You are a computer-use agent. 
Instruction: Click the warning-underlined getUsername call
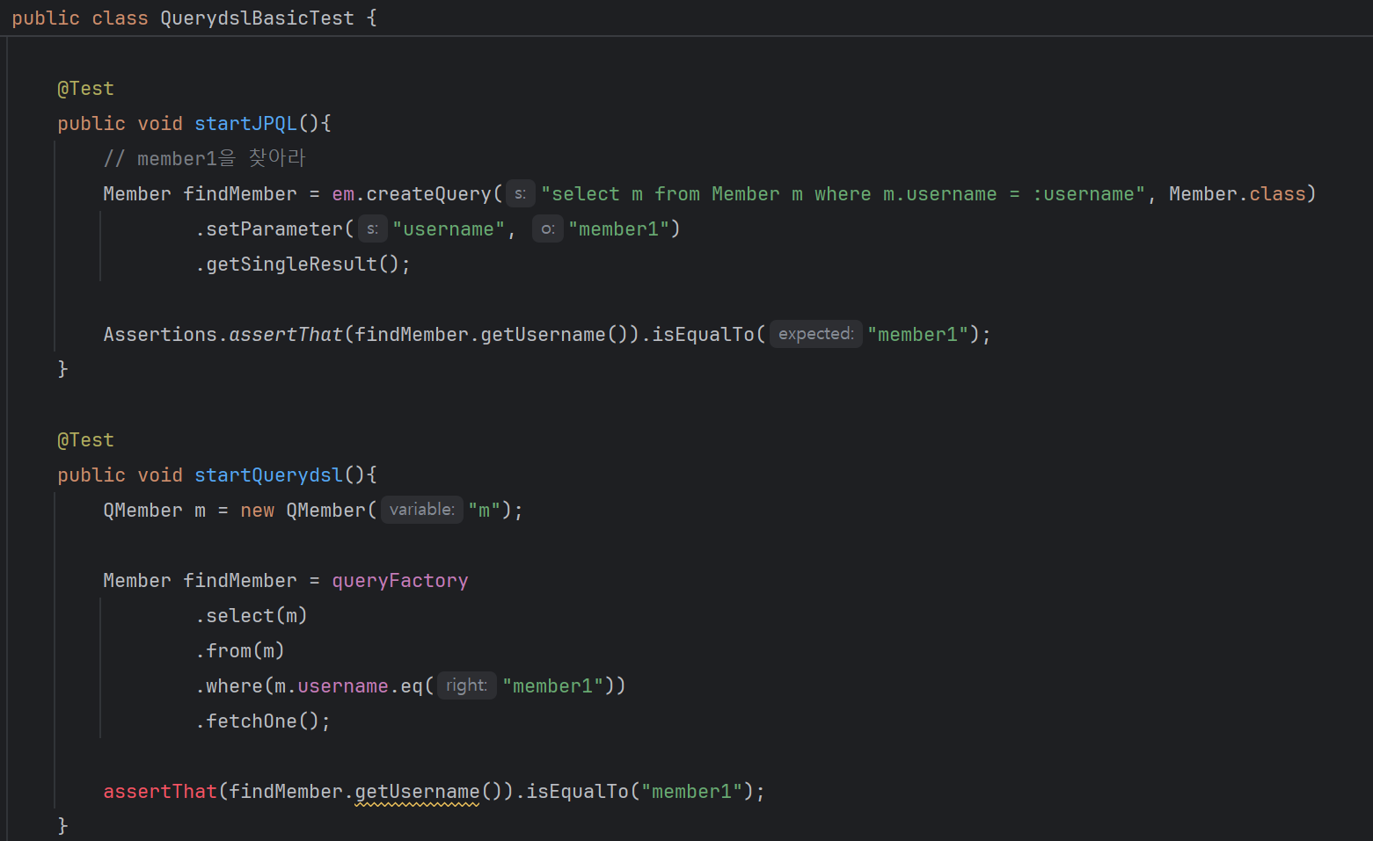(x=417, y=792)
